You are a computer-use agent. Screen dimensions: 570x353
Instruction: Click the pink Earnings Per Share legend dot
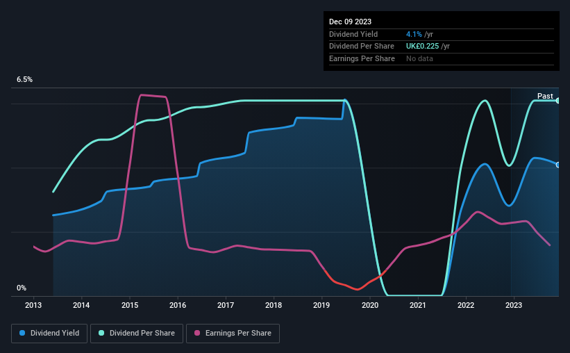click(197, 333)
